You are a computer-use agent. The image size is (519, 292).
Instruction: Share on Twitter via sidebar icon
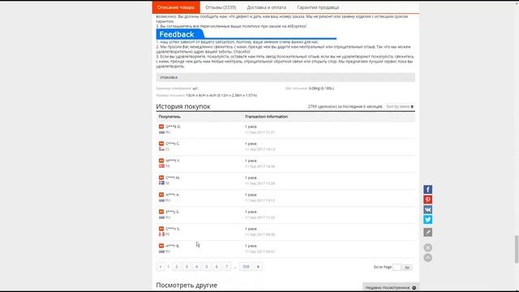tap(427, 220)
